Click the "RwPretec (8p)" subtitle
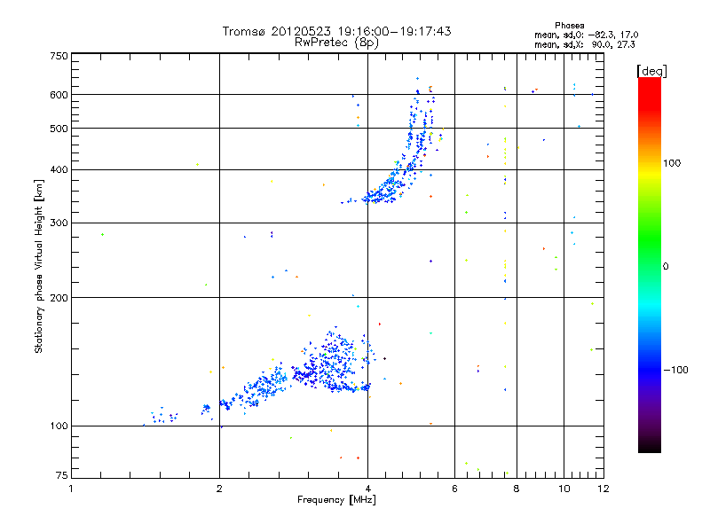 click(336, 43)
